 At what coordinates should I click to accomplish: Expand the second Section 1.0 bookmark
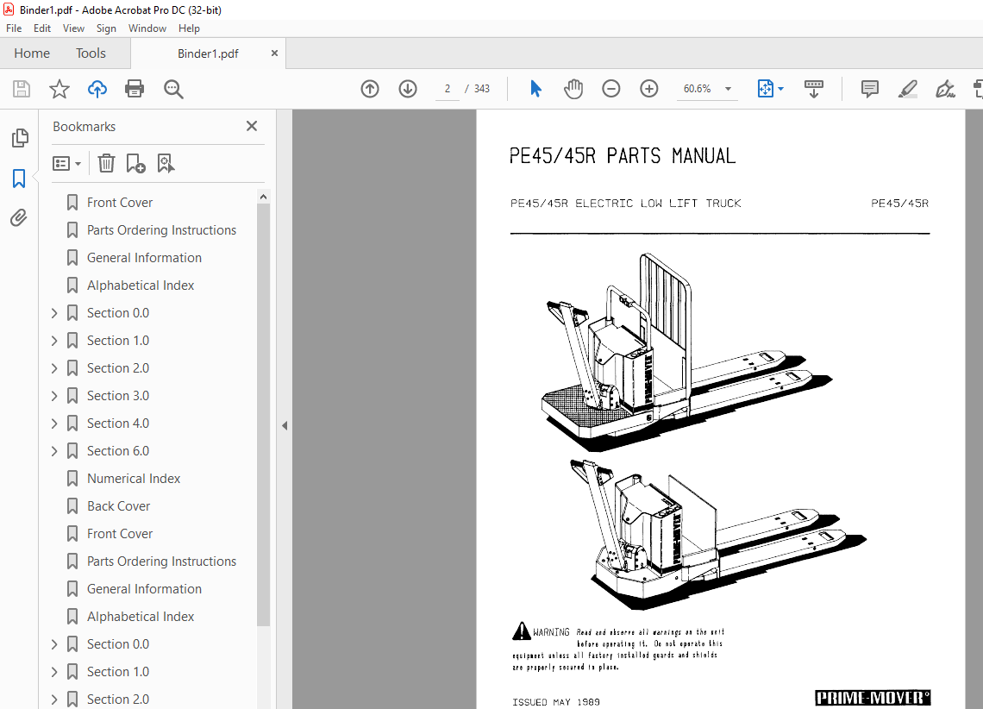[x=54, y=671]
